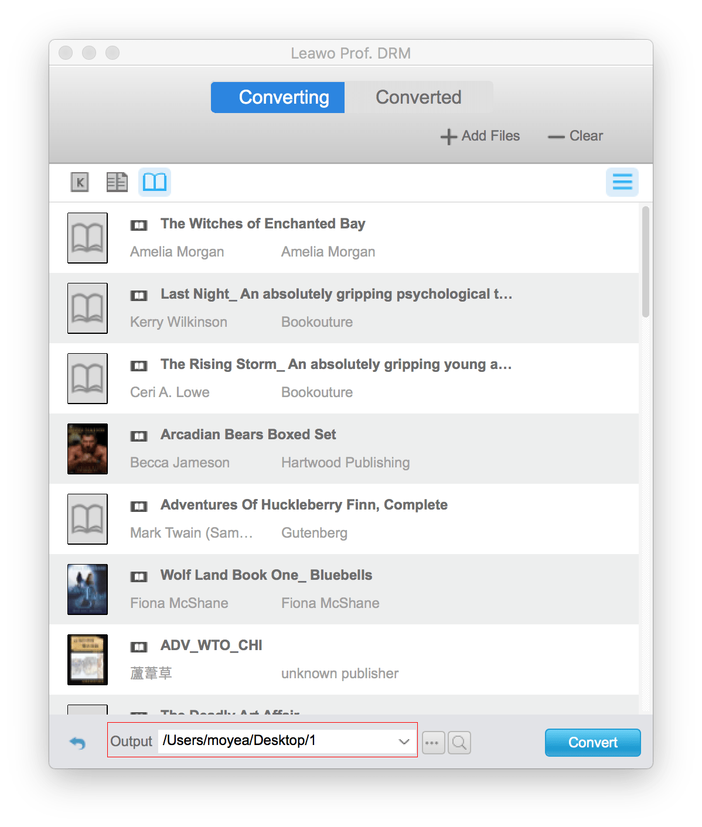Open the list view icon on the right
The width and height of the screenshot is (702, 827).
(x=622, y=182)
